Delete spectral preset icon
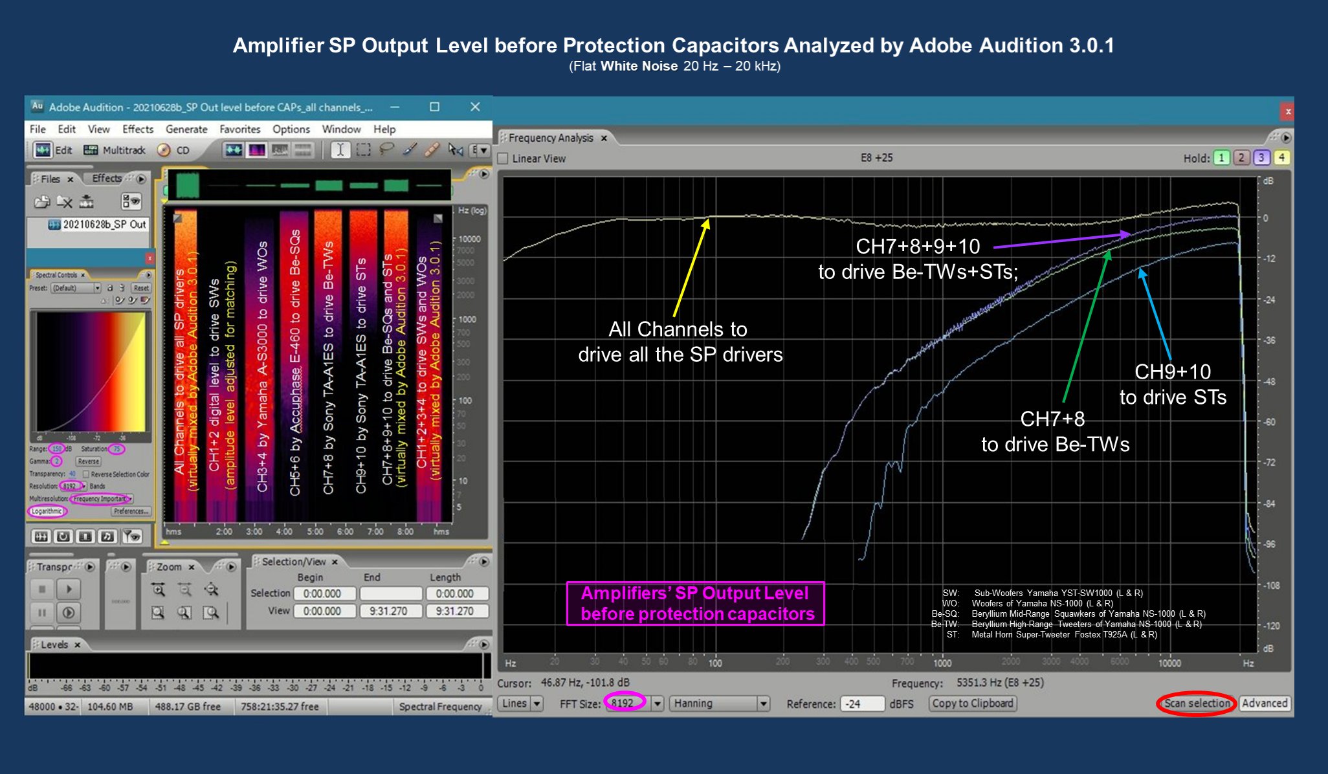Image resolution: width=1328 pixels, height=774 pixels. coord(121,287)
